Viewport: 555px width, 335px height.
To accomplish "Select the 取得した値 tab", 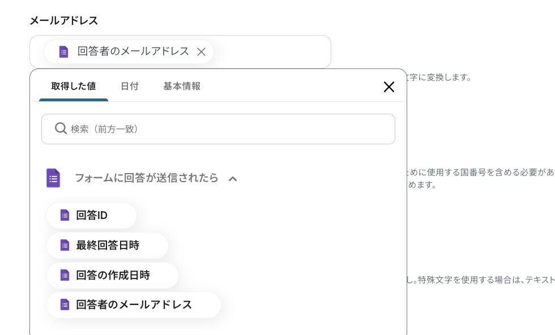I will [74, 86].
